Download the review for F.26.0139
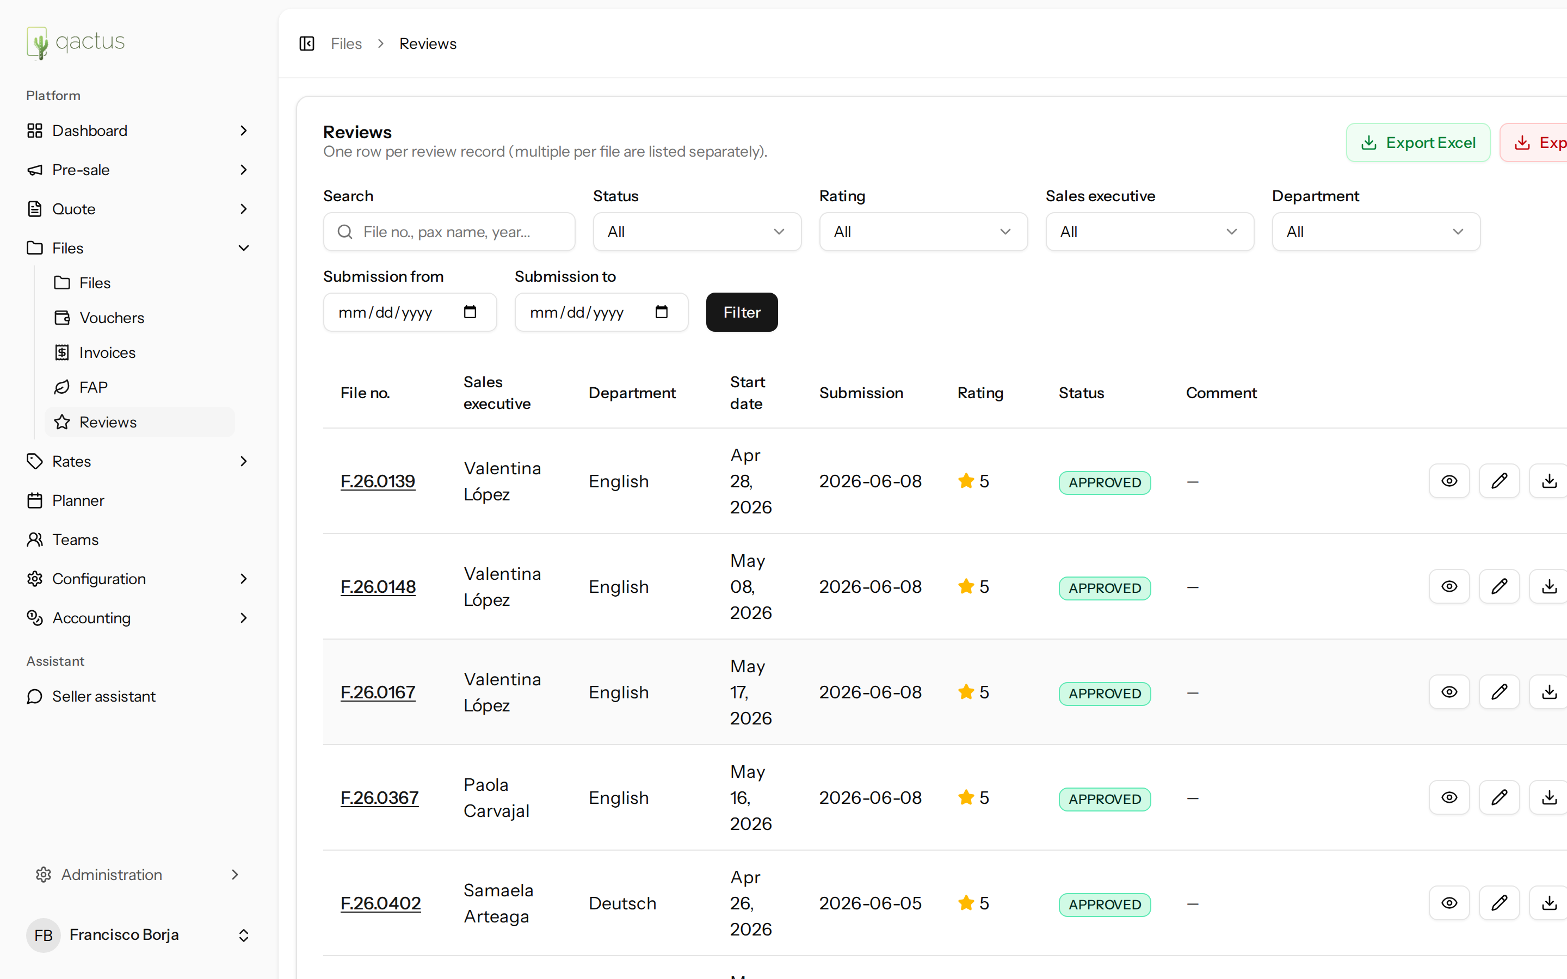The height and width of the screenshot is (979, 1567). 1549,481
